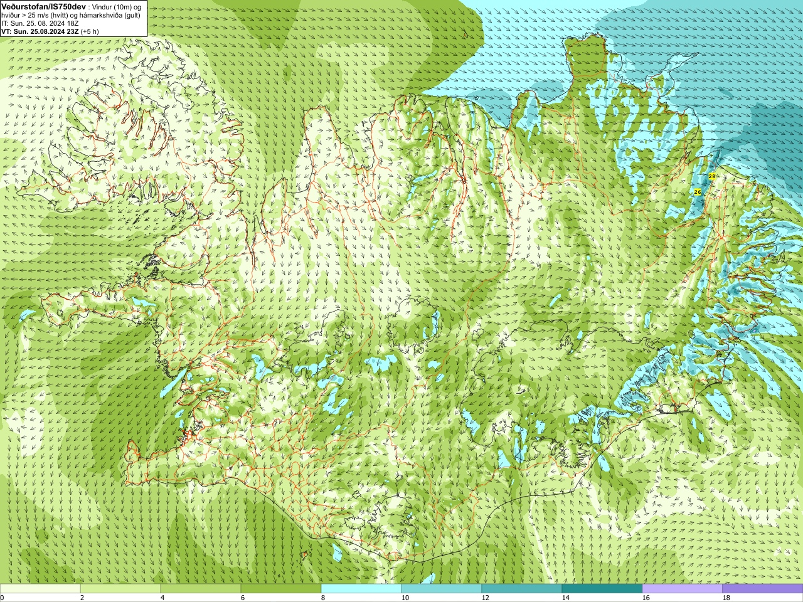This screenshot has width=803, height=602.
Task: Select the dark teal 14–16 m/s legend swatch
Action: (602, 589)
